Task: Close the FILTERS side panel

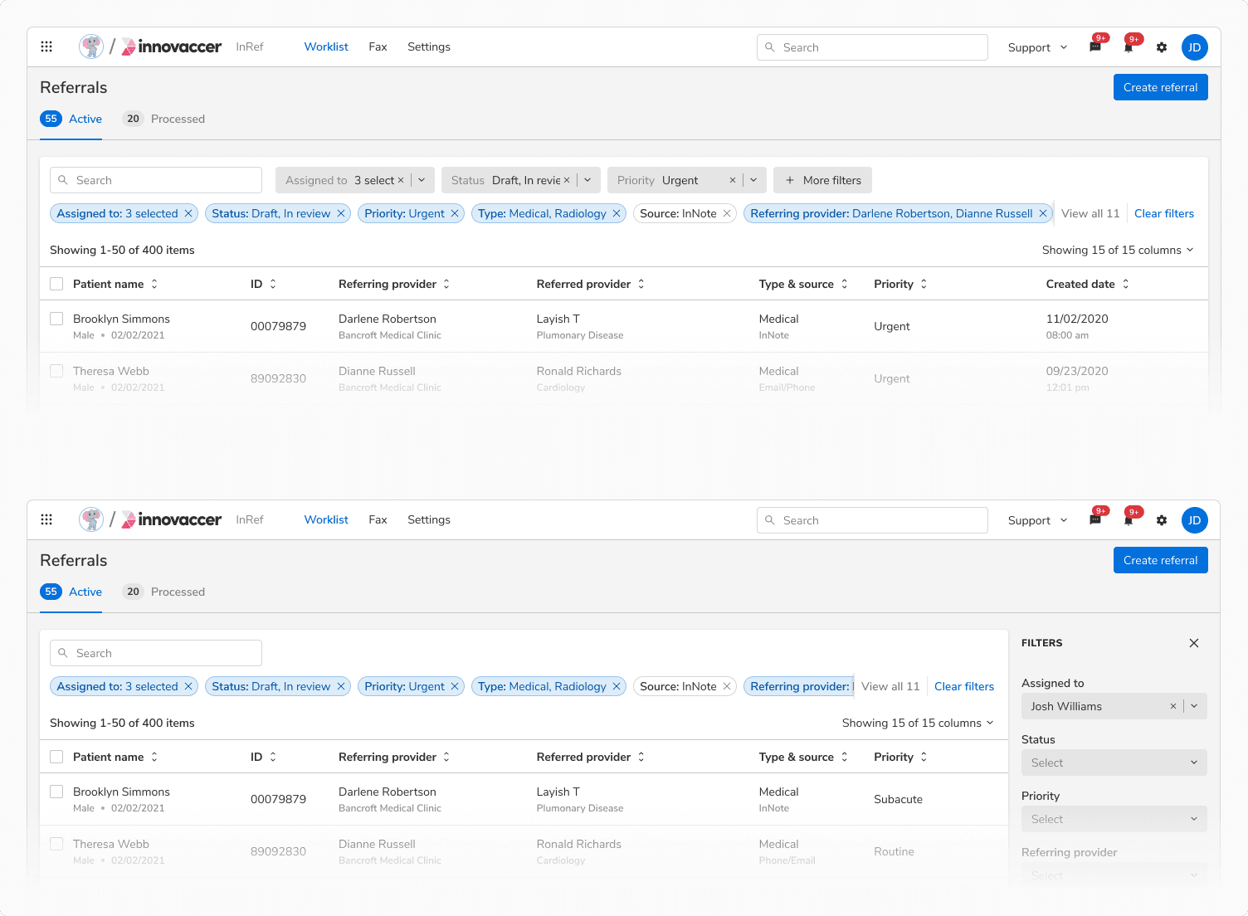Action: 1193,643
